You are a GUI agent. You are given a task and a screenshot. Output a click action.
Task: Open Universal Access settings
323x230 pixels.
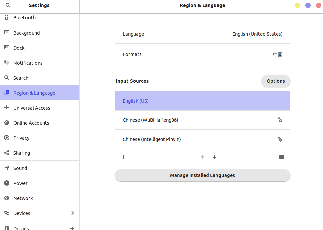click(x=32, y=108)
